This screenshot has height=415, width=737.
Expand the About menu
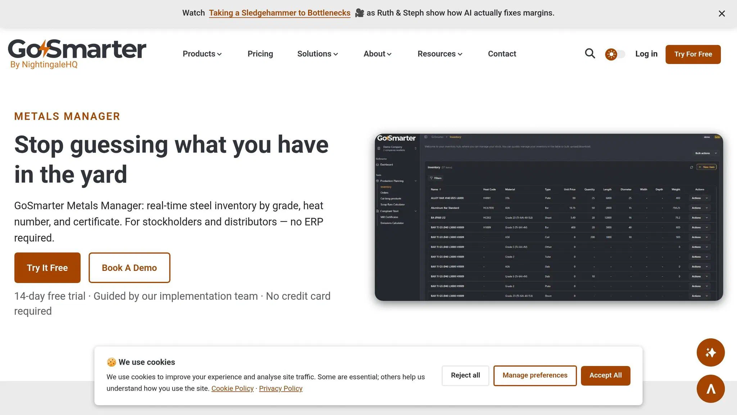click(x=377, y=54)
